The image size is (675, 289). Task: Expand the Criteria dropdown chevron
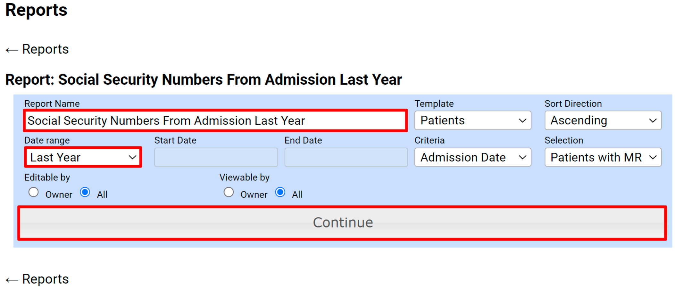tap(523, 157)
